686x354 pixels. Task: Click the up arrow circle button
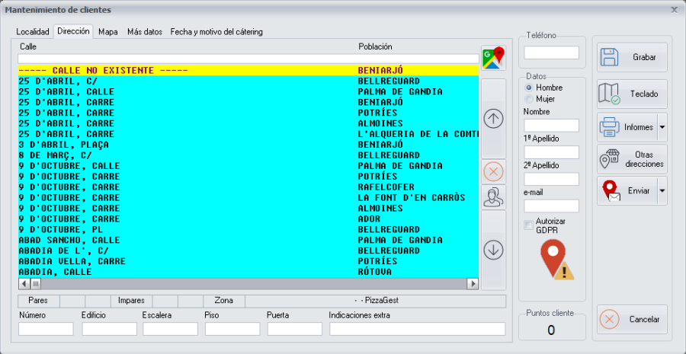pos(494,119)
